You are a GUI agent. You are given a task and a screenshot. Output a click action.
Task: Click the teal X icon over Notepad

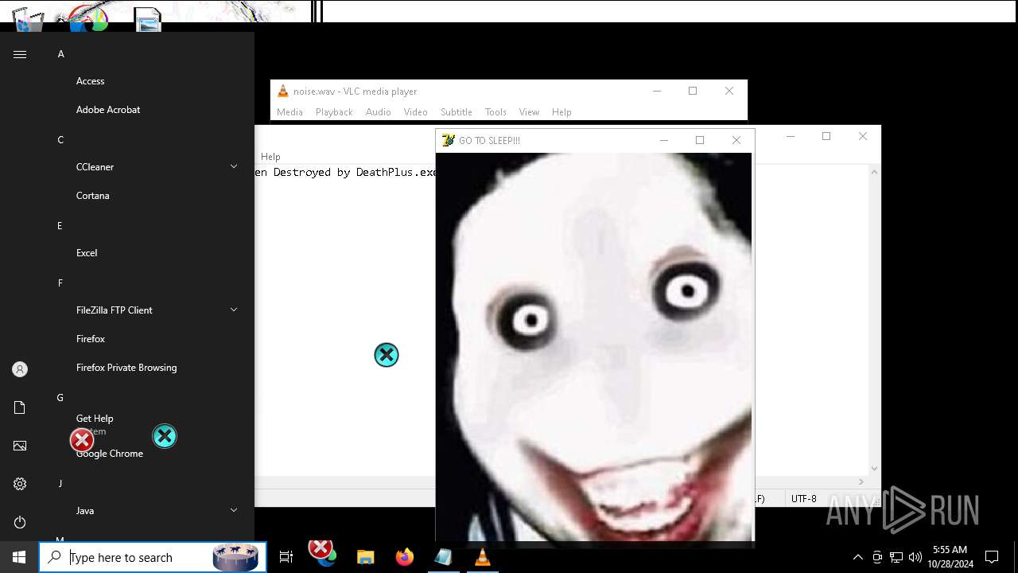coord(387,355)
